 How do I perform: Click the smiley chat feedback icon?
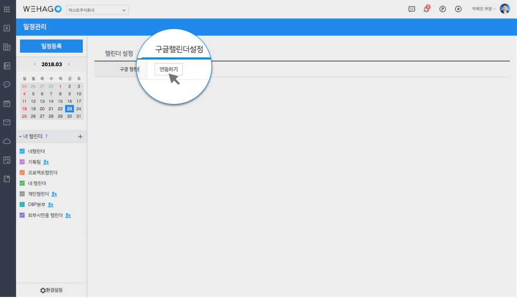coord(412,9)
